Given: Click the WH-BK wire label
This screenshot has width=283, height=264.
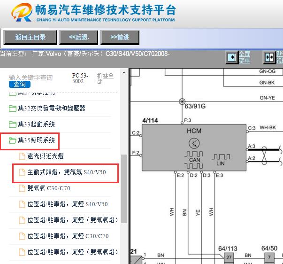Looking at the screenshot, I should click(268, 128).
